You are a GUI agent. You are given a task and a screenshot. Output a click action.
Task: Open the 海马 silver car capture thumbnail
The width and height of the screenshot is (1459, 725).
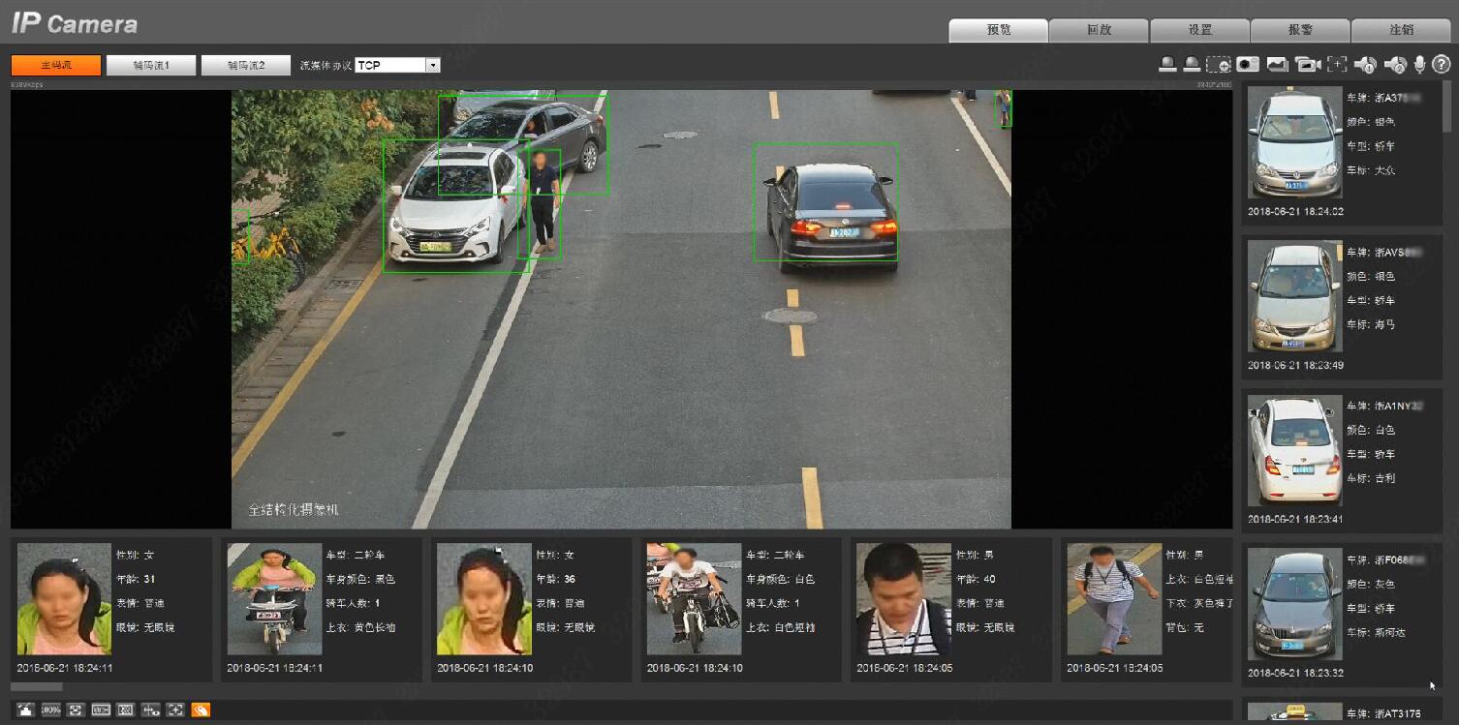[x=1295, y=296]
